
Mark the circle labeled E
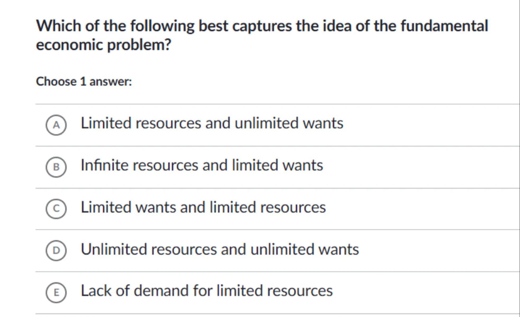tap(56, 292)
